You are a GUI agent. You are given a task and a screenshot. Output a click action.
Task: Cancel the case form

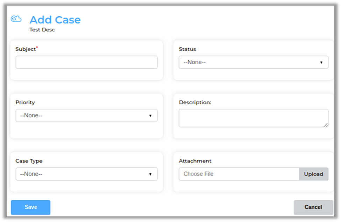pyautogui.click(x=313, y=207)
